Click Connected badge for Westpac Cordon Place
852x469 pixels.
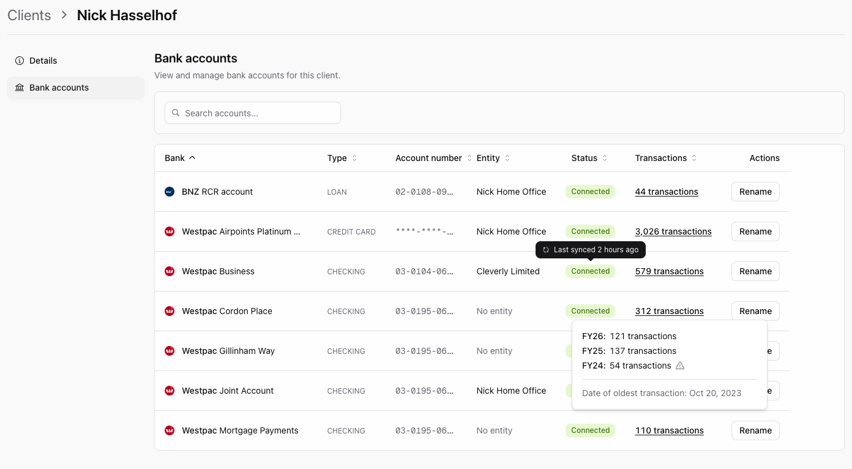click(590, 311)
